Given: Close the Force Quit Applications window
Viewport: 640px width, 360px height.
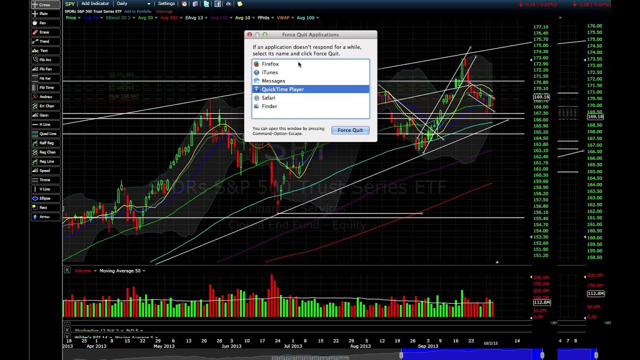Looking at the screenshot, I should 249,35.
